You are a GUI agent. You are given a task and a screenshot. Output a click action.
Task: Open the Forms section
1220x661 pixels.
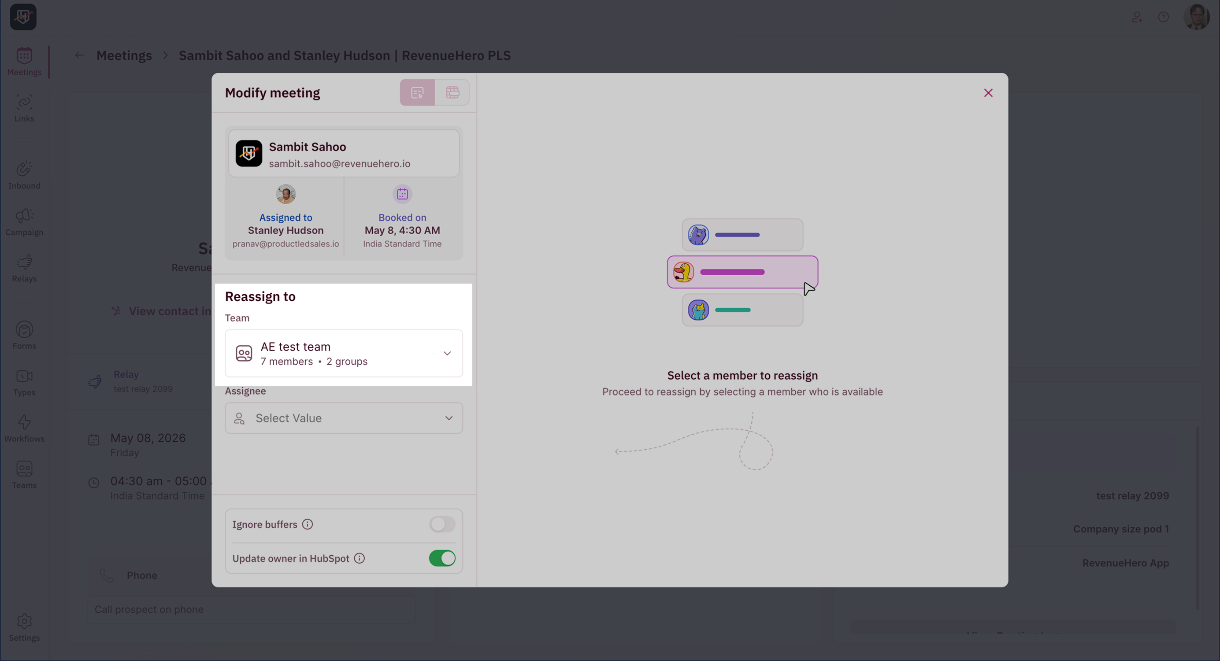click(x=24, y=335)
